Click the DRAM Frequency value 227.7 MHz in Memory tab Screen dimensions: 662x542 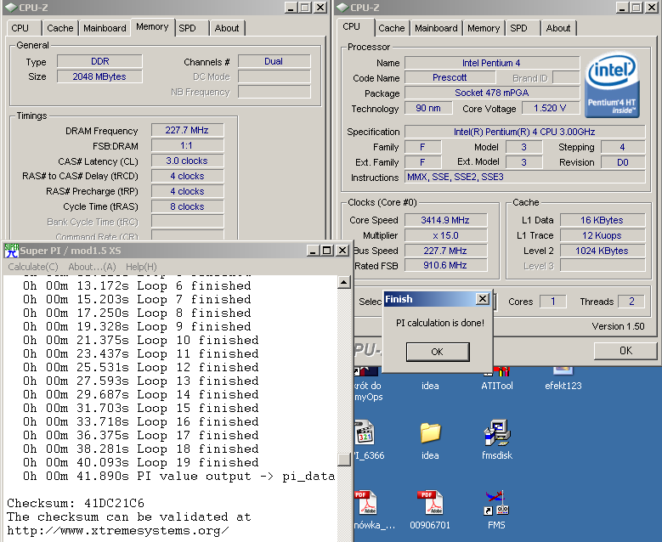pyautogui.click(x=187, y=130)
